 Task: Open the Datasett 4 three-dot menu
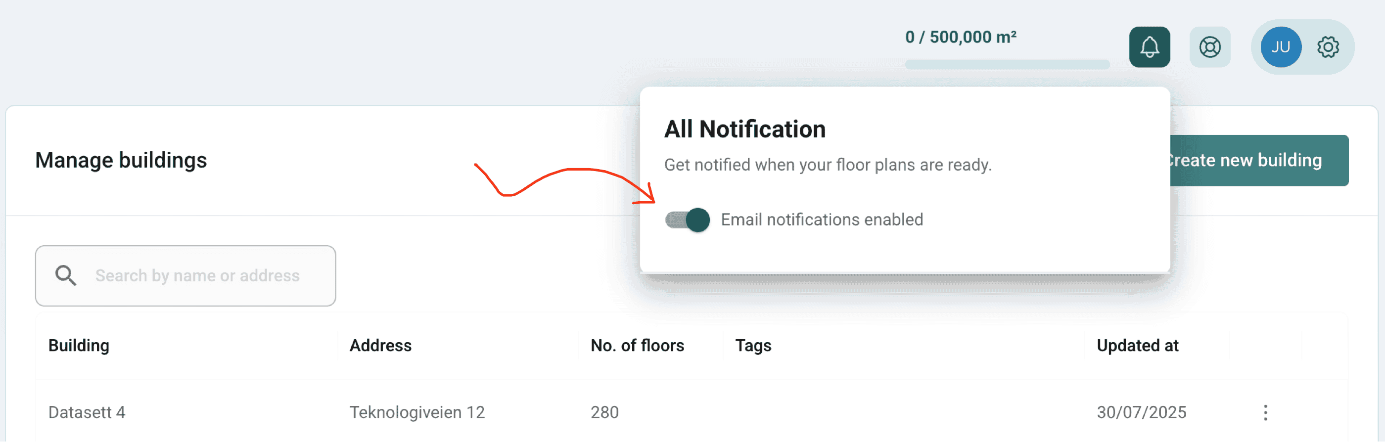(x=1265, y=412)
